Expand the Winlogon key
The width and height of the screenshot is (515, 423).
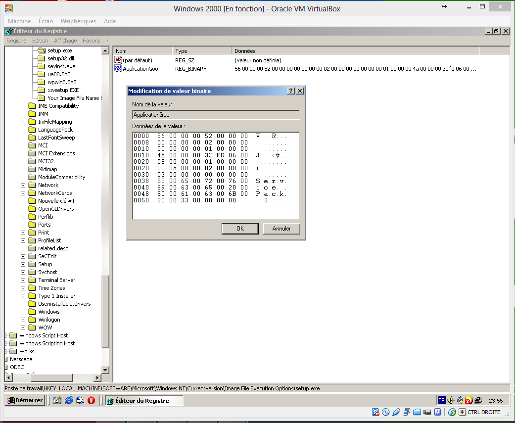click(x=23, y=320)
